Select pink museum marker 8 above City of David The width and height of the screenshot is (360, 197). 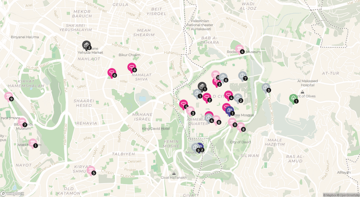coord(240,127)
